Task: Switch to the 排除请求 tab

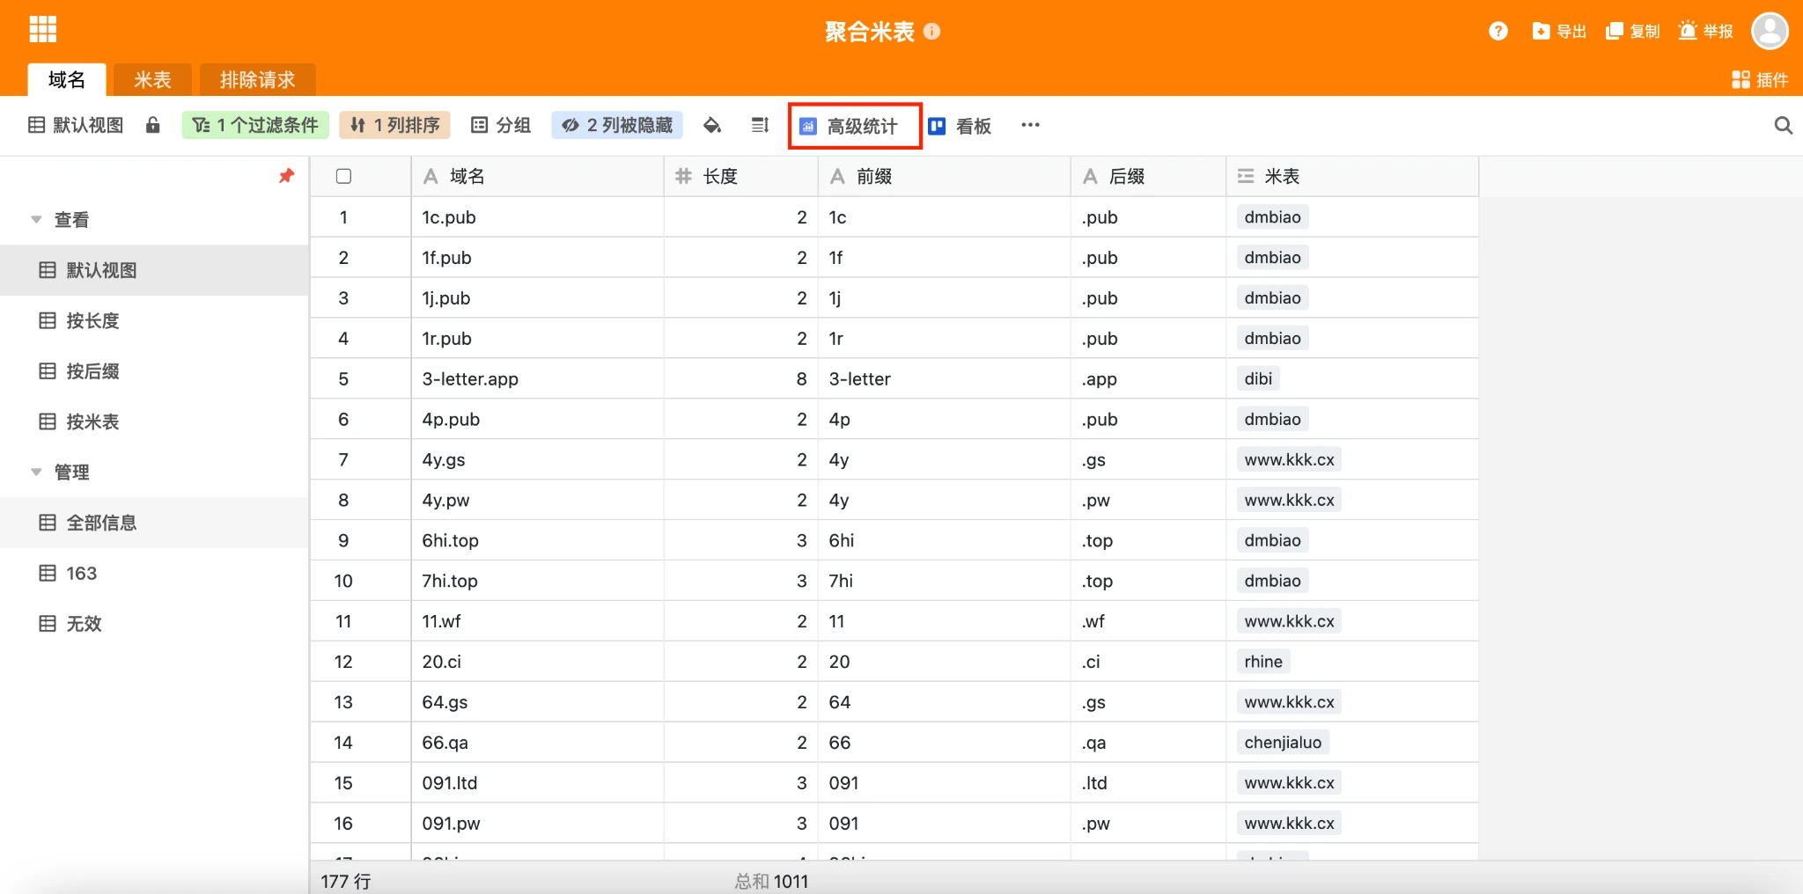Action: tap(257, 80)
